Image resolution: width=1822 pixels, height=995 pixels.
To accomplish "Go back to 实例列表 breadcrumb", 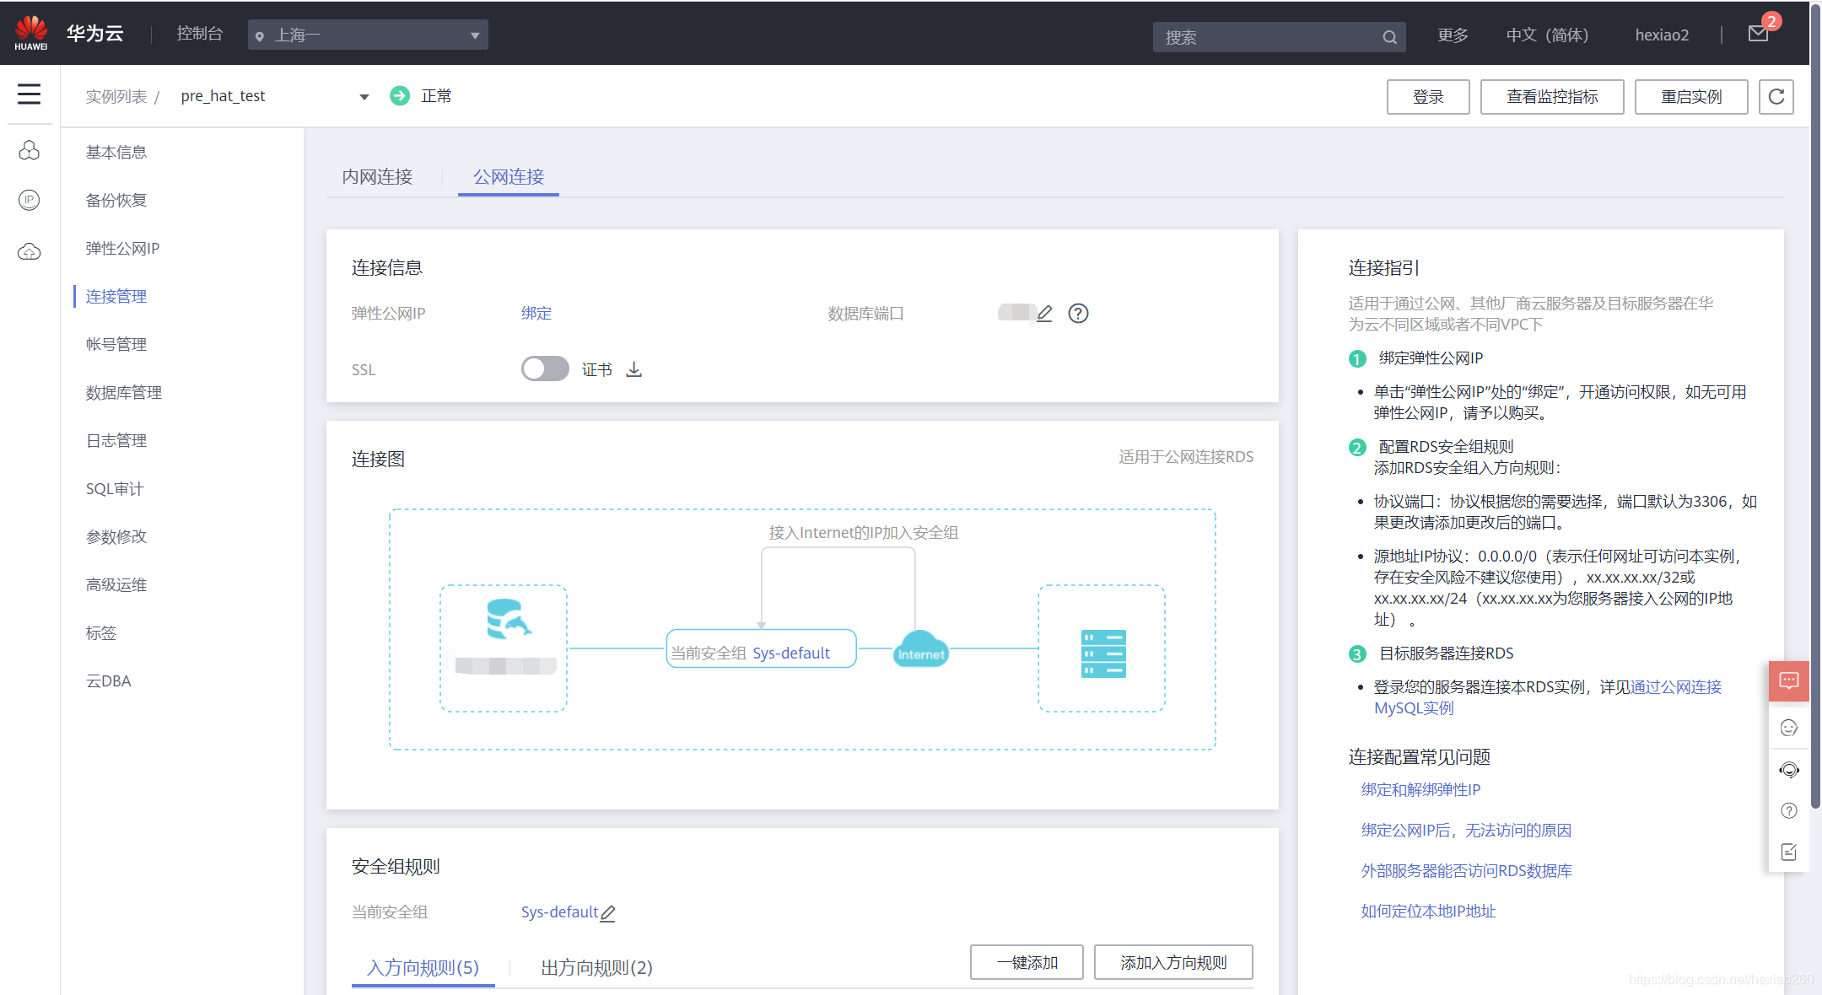I will click(x=116, y=96).
